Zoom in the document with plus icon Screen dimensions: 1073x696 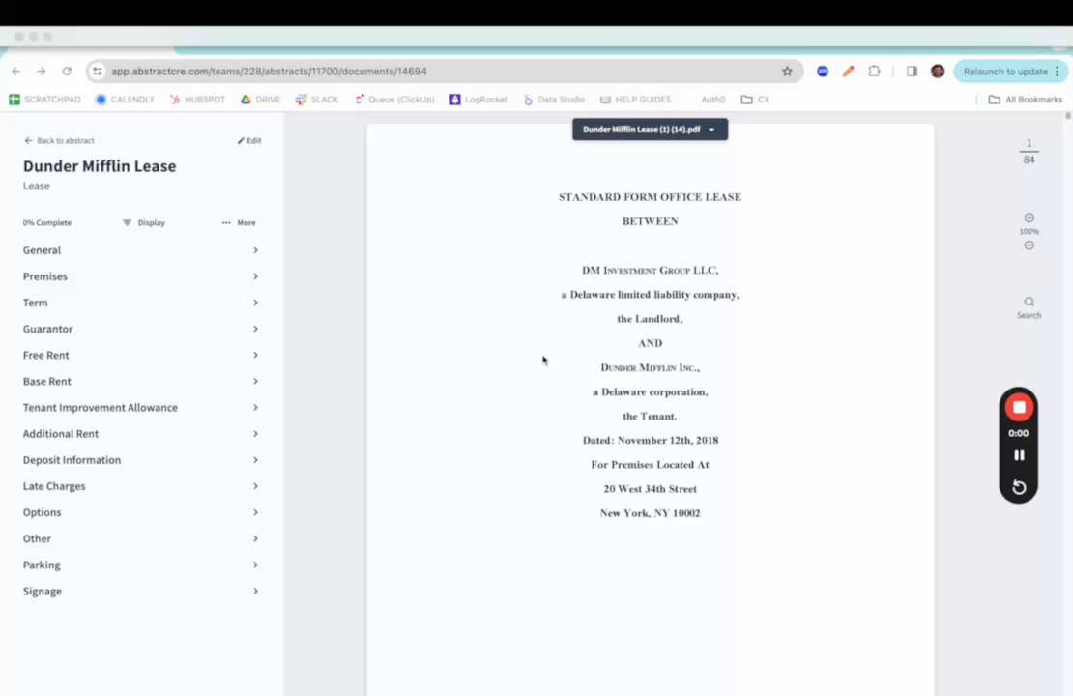click(1029, 217)
